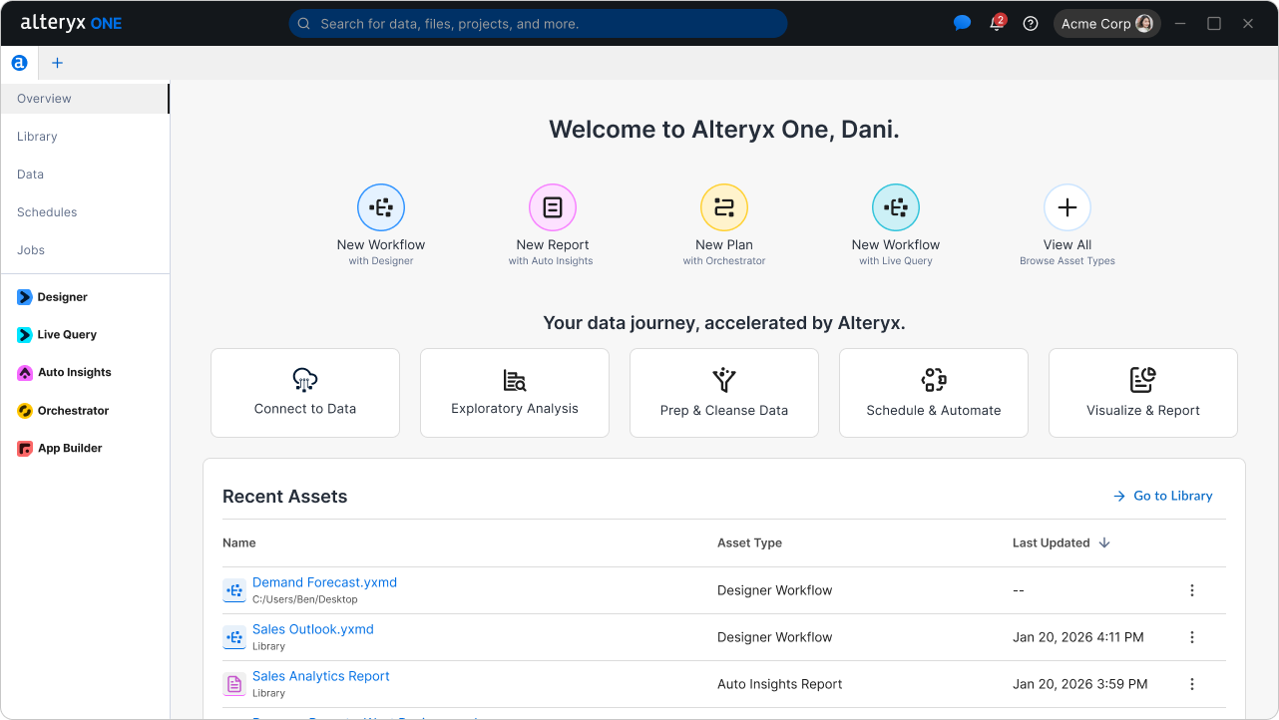Create a New Plan with Orchestrator
Viewport: 1279px width, 720px height.
[723, 208]
